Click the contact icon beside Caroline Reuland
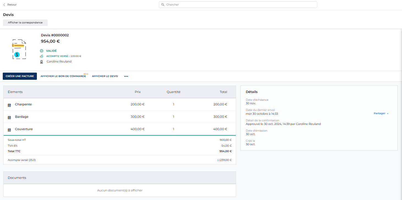This screenshot has height=200, width=402. [x=42, y=62]
